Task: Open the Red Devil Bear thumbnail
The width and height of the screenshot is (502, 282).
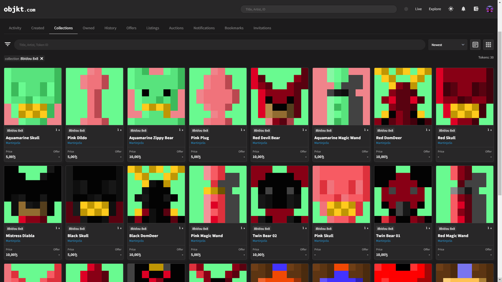Action: [279, 97]
